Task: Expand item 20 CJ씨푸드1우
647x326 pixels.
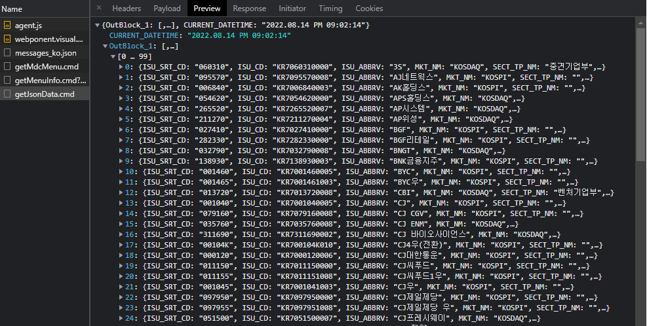Action: [x=121, y=276]
